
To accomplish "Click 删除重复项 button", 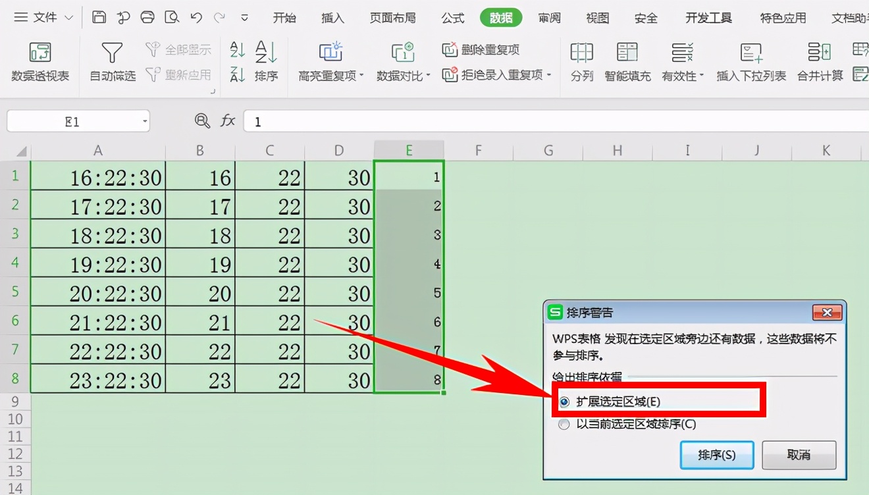I will pyautogui.click(x=481, y=49).
